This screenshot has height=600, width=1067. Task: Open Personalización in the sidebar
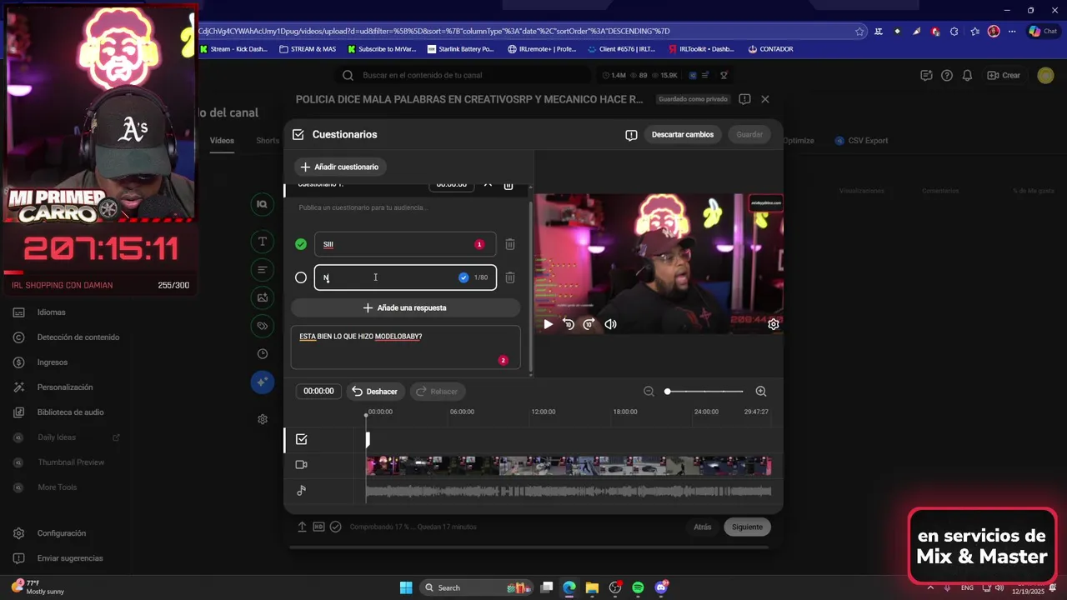point(65,387)
